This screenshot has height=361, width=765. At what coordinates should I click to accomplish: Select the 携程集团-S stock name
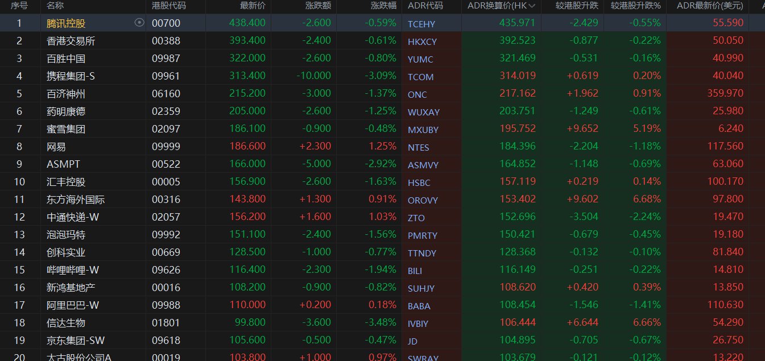pyautogui.click(x=71, y=76)
